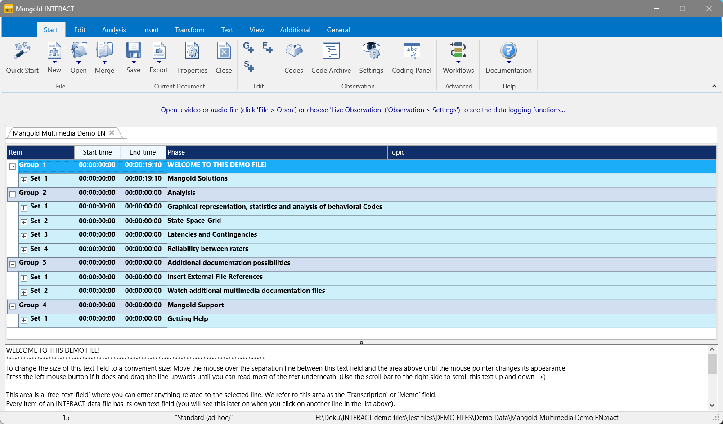This screenshot has width=723, height=424.
Task: Show the Coding Panel
Action: click(412, 51)
